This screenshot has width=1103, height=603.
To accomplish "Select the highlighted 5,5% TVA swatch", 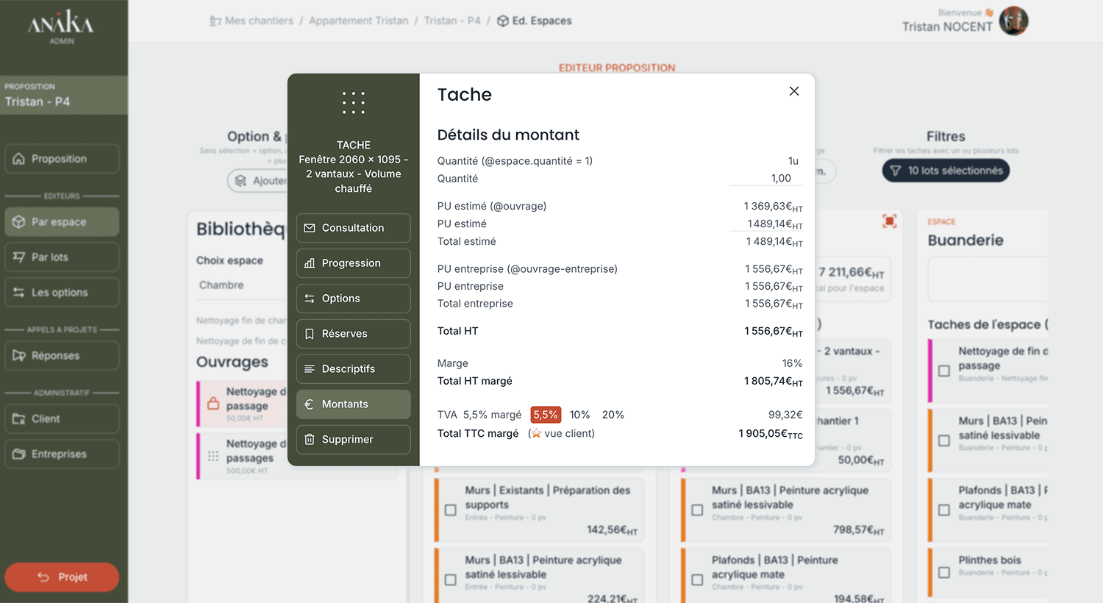I will pyautogui.click(x=546, y=415).
